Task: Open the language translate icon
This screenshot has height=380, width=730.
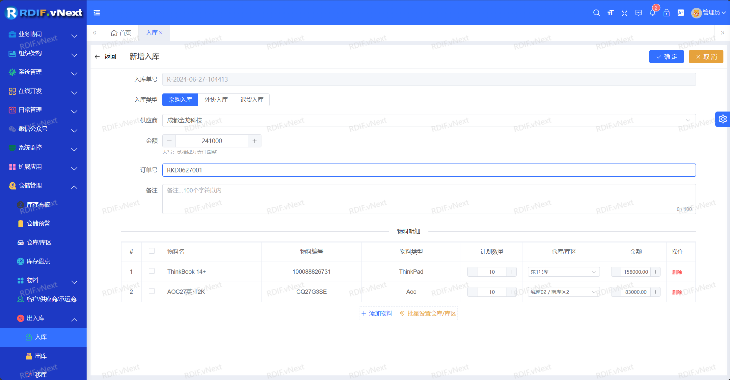Action: point(681,13)
